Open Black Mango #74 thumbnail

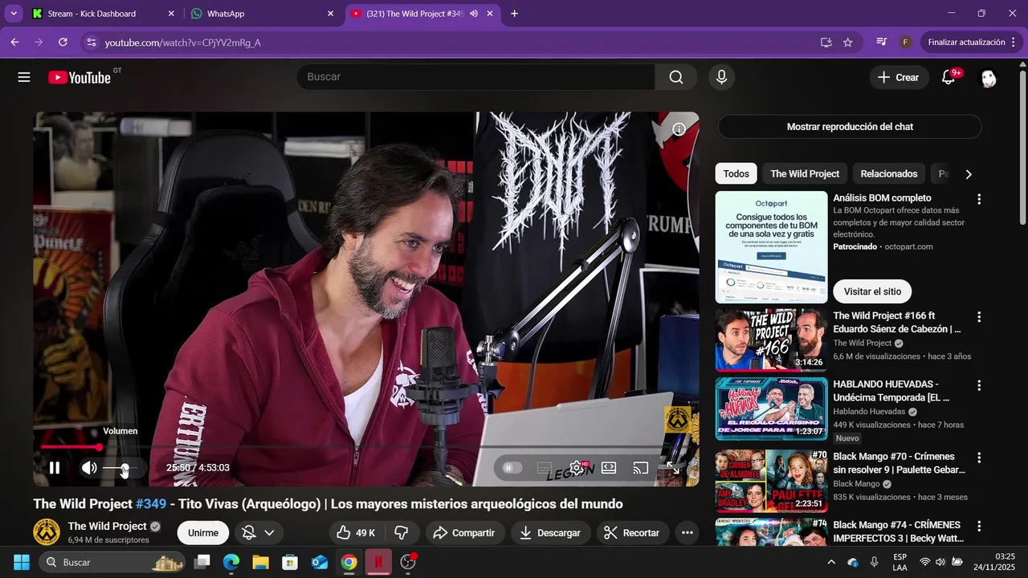(x=771, y=531)
